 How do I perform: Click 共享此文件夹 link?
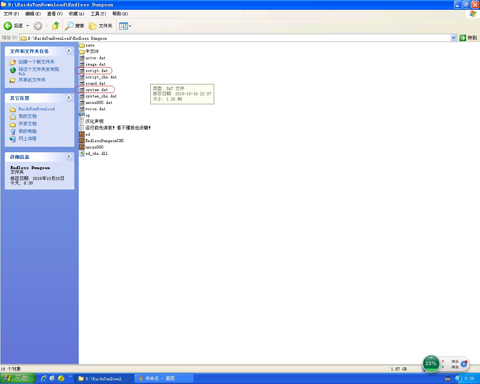[32, 80]
